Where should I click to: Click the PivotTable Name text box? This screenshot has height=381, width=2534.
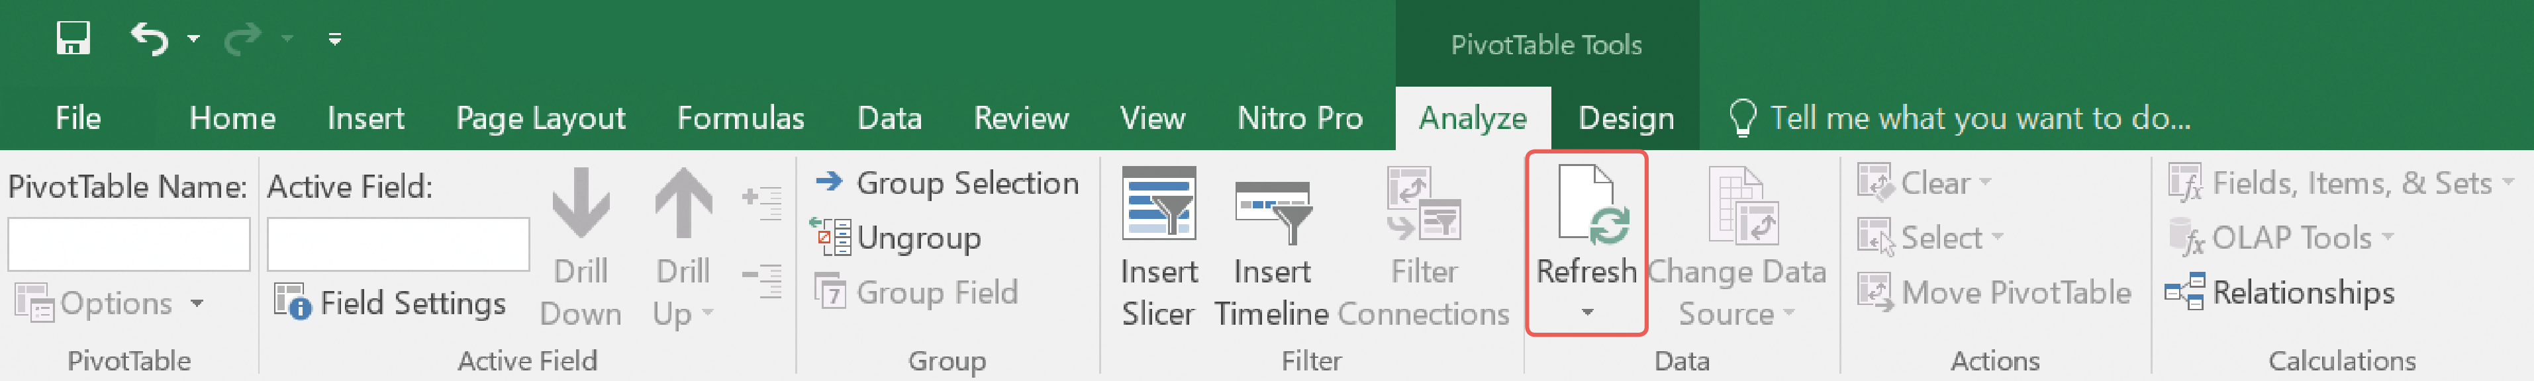(x=129, y=243)
